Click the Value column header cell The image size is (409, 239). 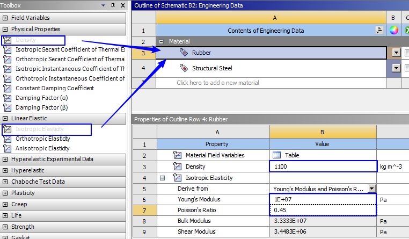(323, 144)
